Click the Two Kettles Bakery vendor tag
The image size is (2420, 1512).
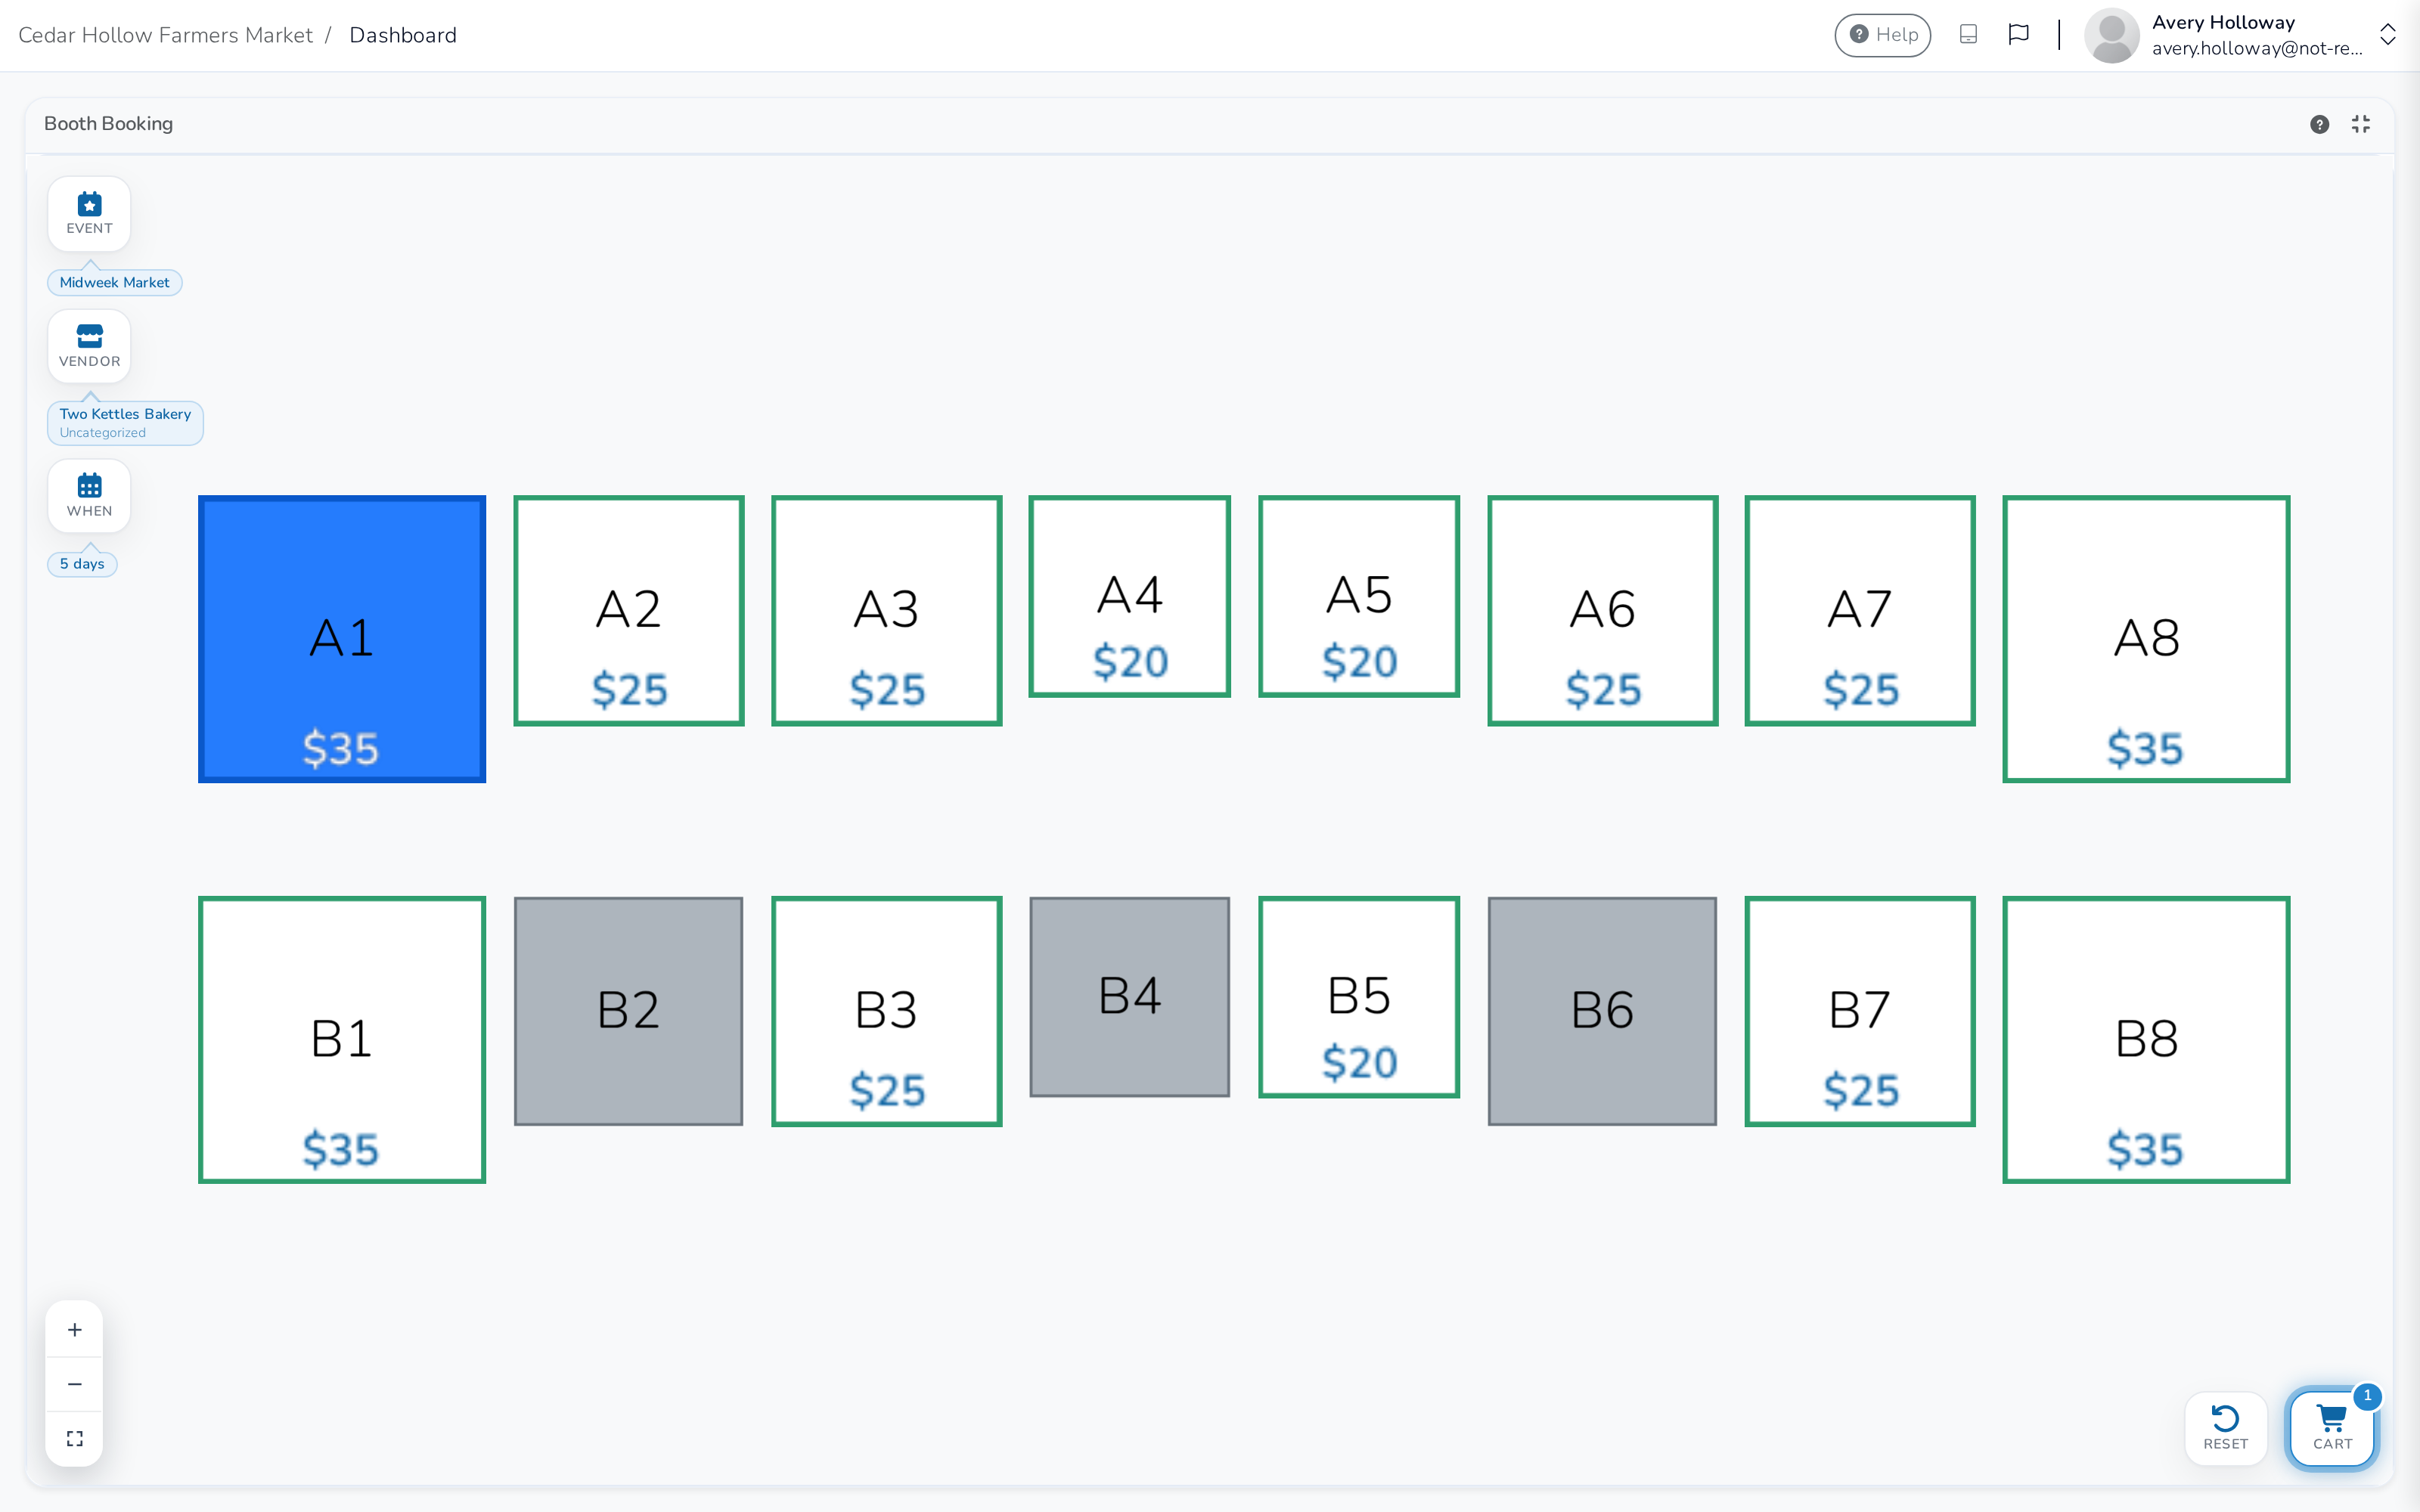pyautogui.click(x=125, y=423)
